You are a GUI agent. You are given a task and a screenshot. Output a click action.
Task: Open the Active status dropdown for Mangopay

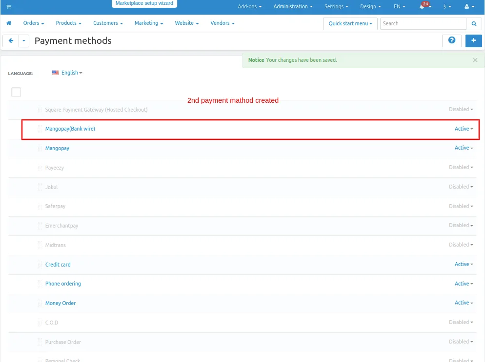pos(464,148)
